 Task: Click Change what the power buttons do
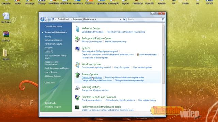pos(97,81)
